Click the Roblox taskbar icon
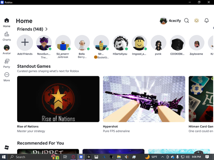214x160 pixels. tap(81, 157)
